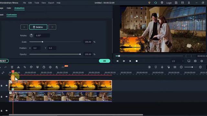Viewport: 207px width, 116px height.
Task: Click the subtitle captions icon
Action: tap(175, 67)
